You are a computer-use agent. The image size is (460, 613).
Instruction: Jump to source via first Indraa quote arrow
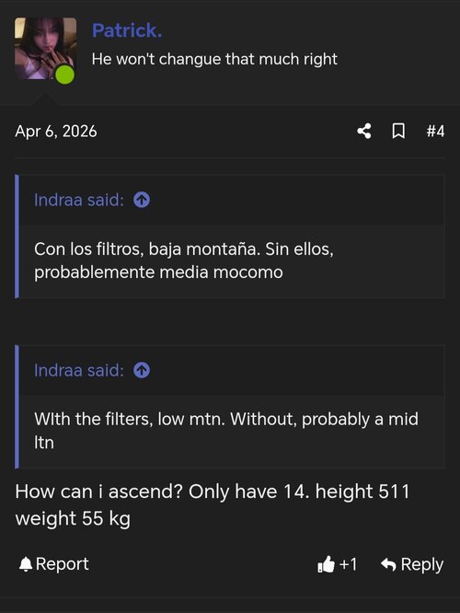[142, 200]
